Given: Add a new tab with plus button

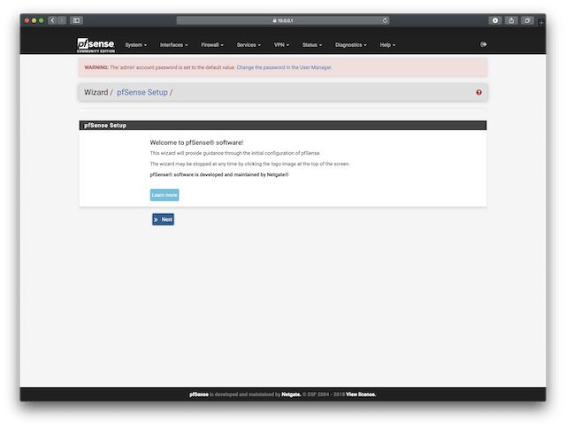Looking at the screenshot, I should (x=541, y=23).
